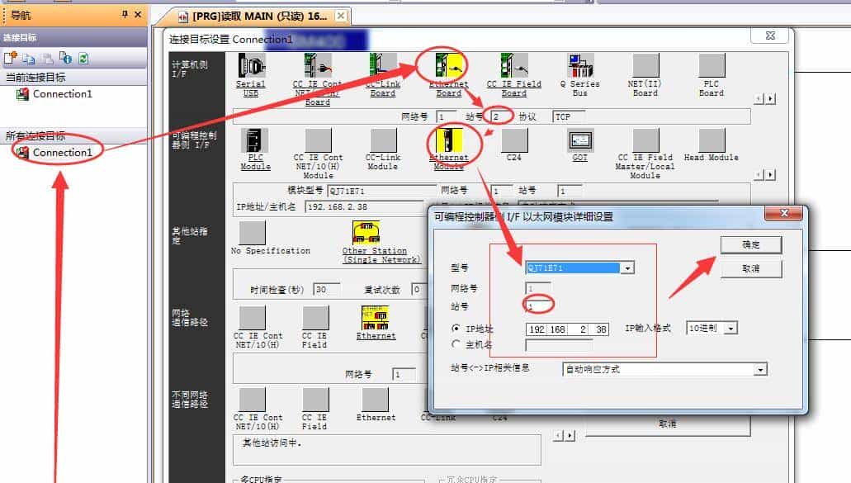Select Ethernet in the network route section

click(x=376, y=318)
